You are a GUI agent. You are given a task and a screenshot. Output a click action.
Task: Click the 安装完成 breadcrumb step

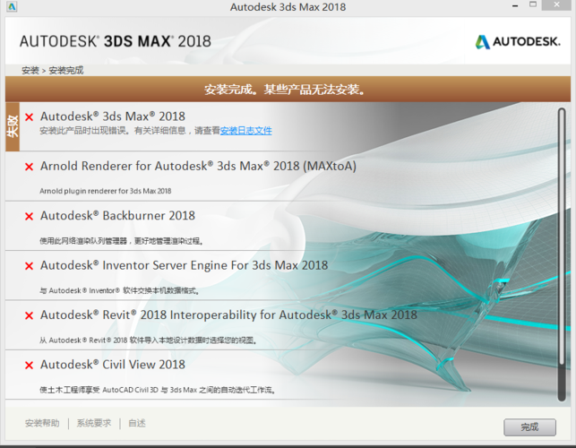66,70
